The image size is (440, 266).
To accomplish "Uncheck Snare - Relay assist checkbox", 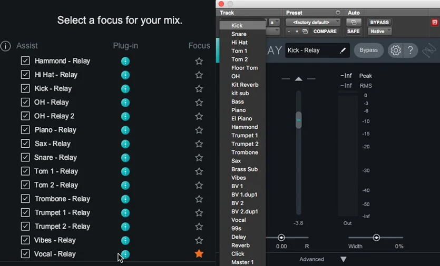I will 25,157.
